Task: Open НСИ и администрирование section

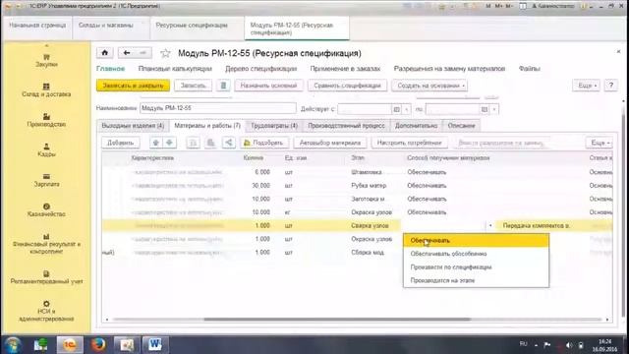Action: pyautogui.click(x=46, y=311)
